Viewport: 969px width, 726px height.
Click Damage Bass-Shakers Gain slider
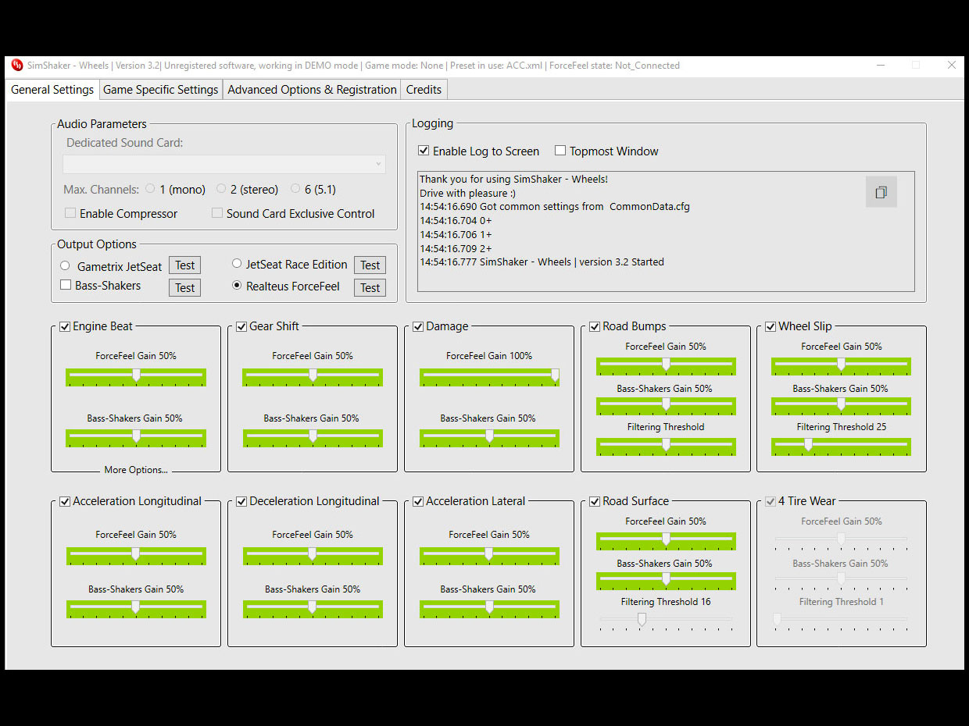(x=489, y=438)
